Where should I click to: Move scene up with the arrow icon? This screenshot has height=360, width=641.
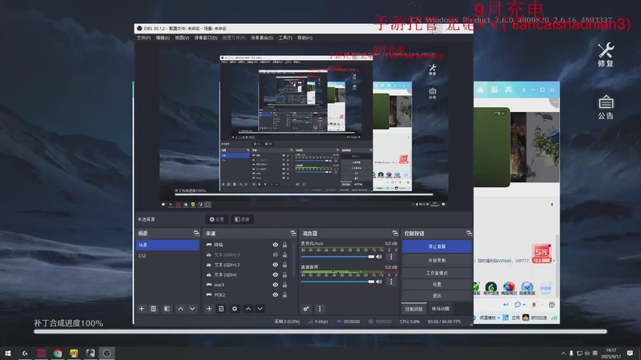coord(180,309)
